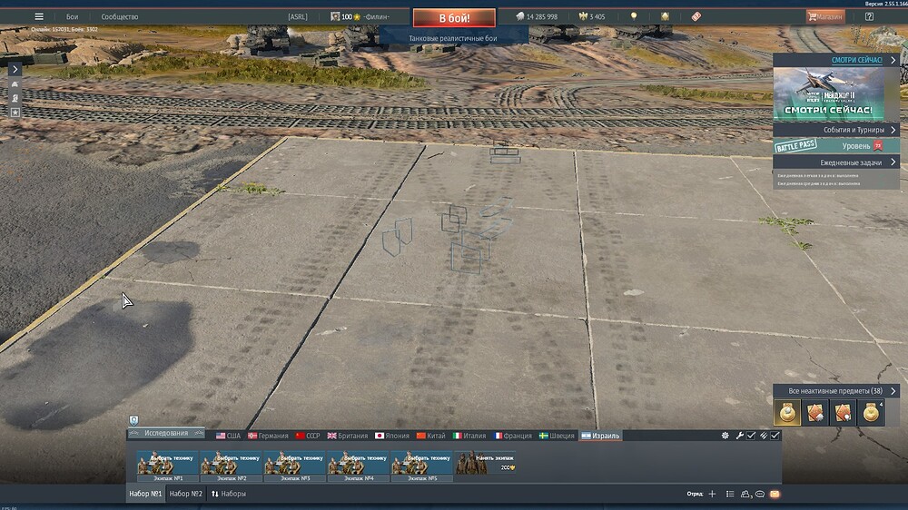The width and height of the screenshot is (908, 510).
Task: Click the red ticket icon in top bar
Action: point(696,16)
